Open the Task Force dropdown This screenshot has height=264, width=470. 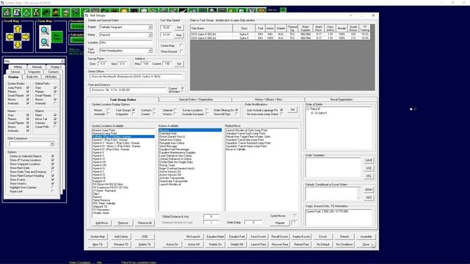point(150,51)
